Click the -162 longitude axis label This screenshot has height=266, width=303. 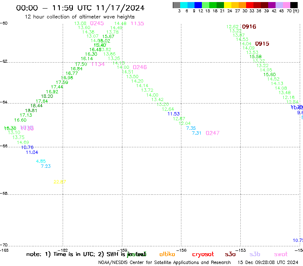[63, 250]
